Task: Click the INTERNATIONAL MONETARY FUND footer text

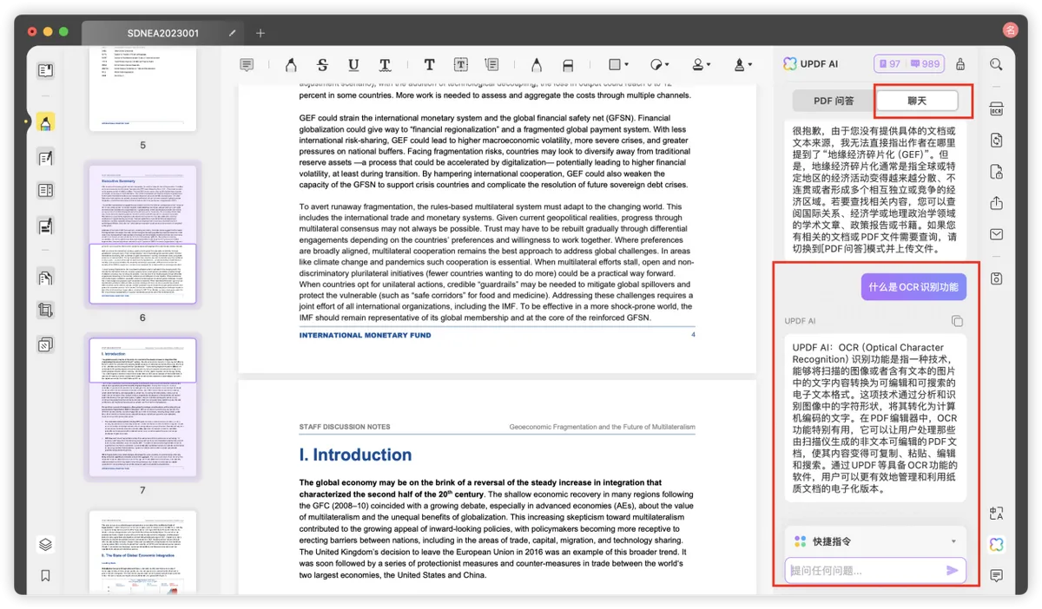Action: coord(365,335)
